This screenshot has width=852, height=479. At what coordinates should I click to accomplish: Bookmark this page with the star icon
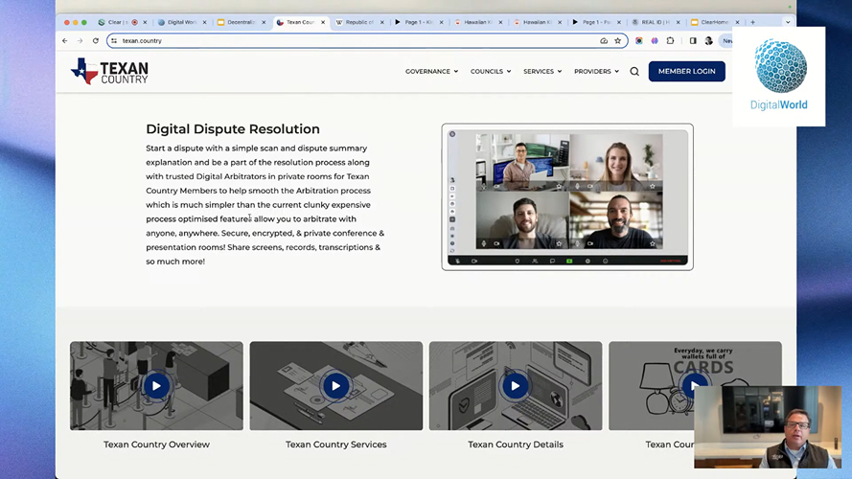pos(618,41)
